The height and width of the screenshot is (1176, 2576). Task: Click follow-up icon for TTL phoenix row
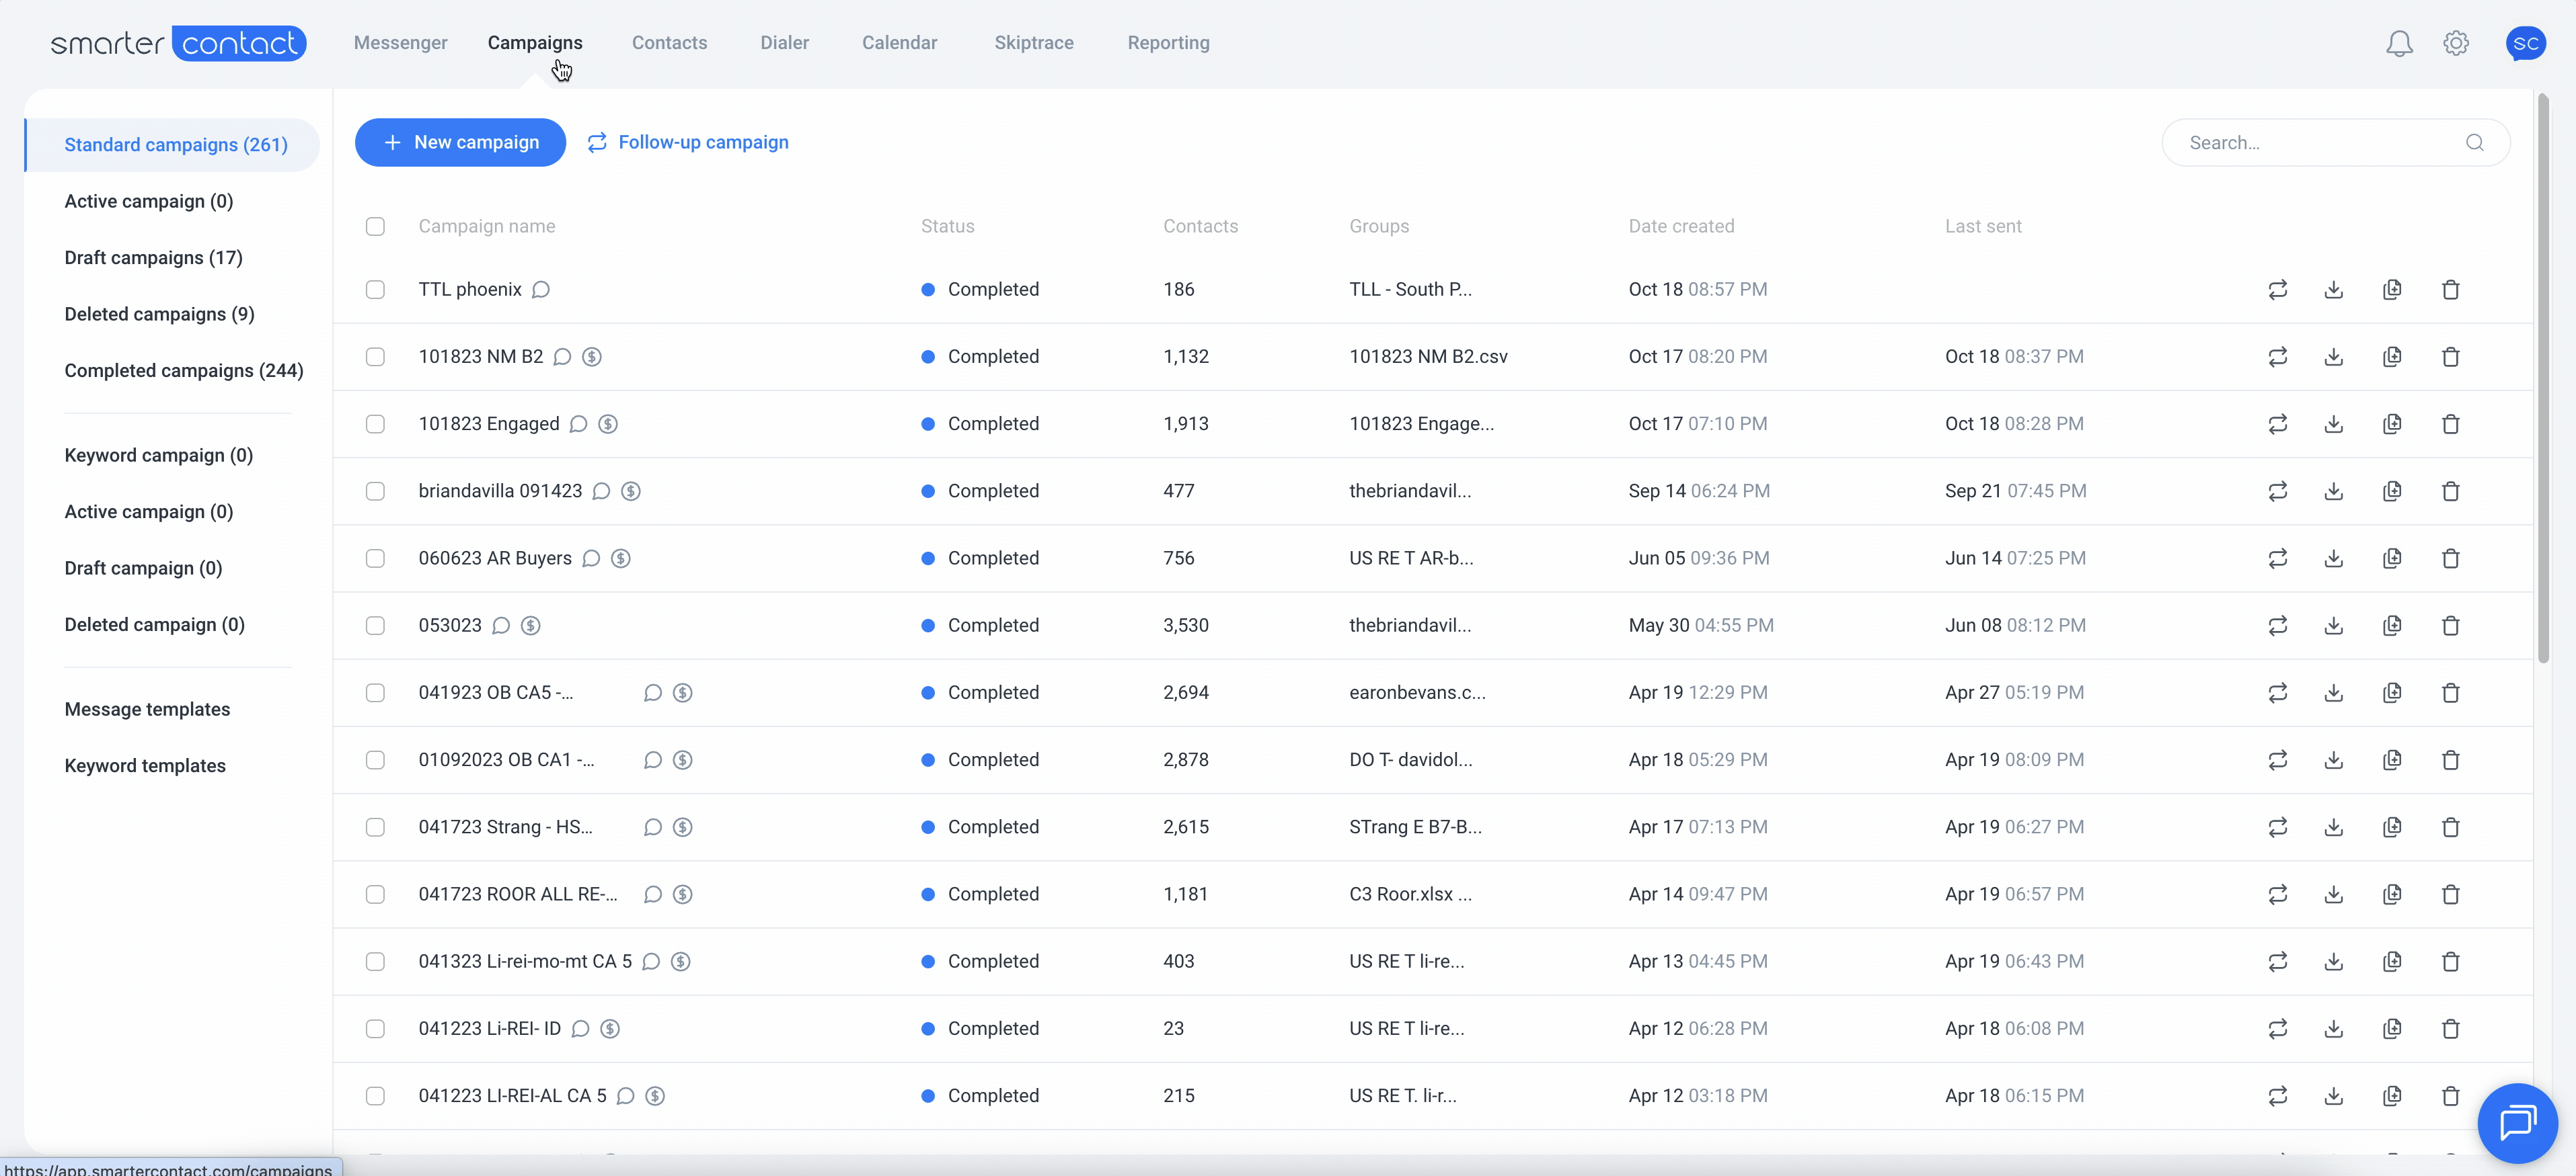(2277, 290)
